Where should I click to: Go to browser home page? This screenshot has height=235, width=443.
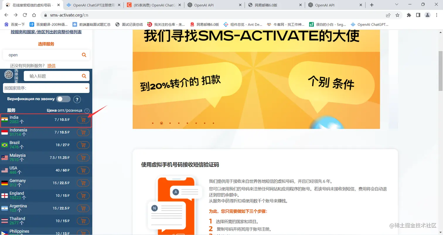pos(34,15)
